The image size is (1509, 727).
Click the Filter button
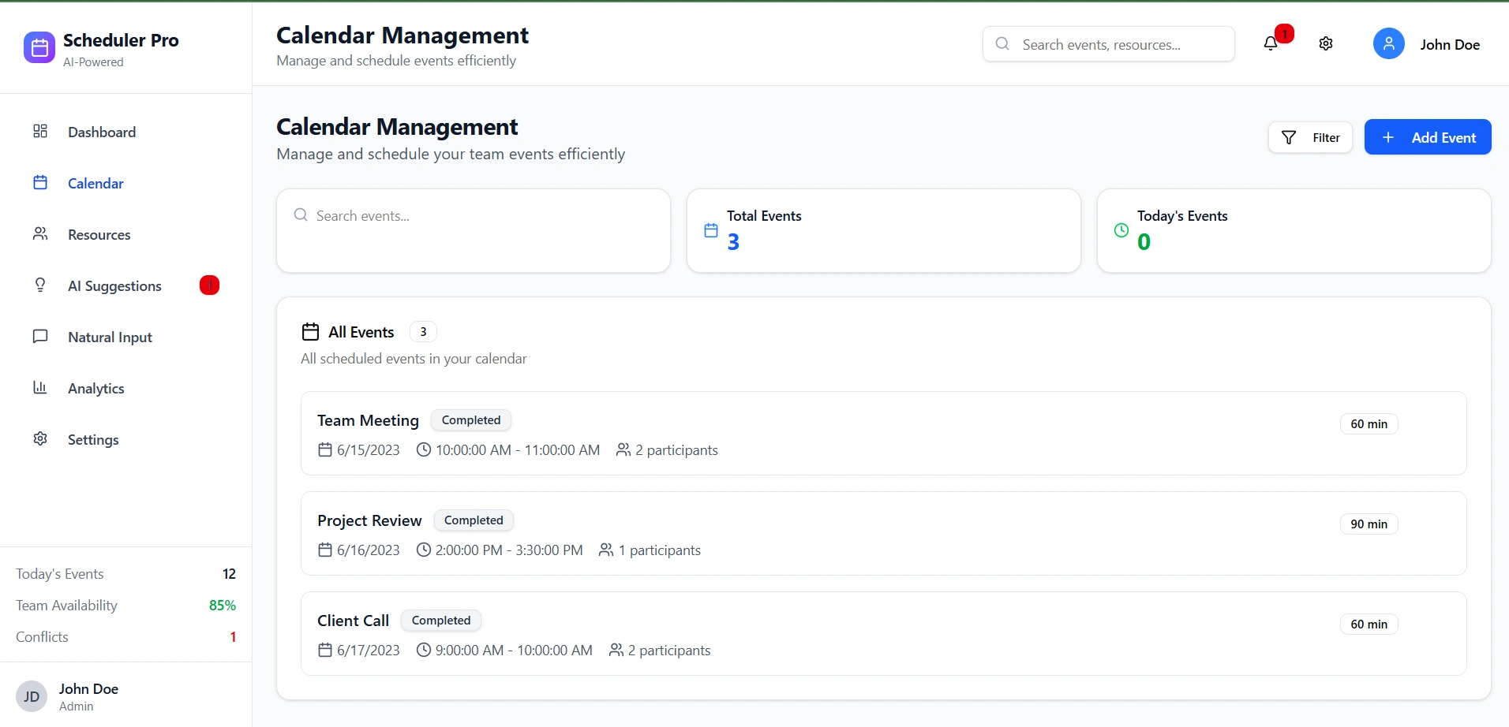(x=1310, y=137)
